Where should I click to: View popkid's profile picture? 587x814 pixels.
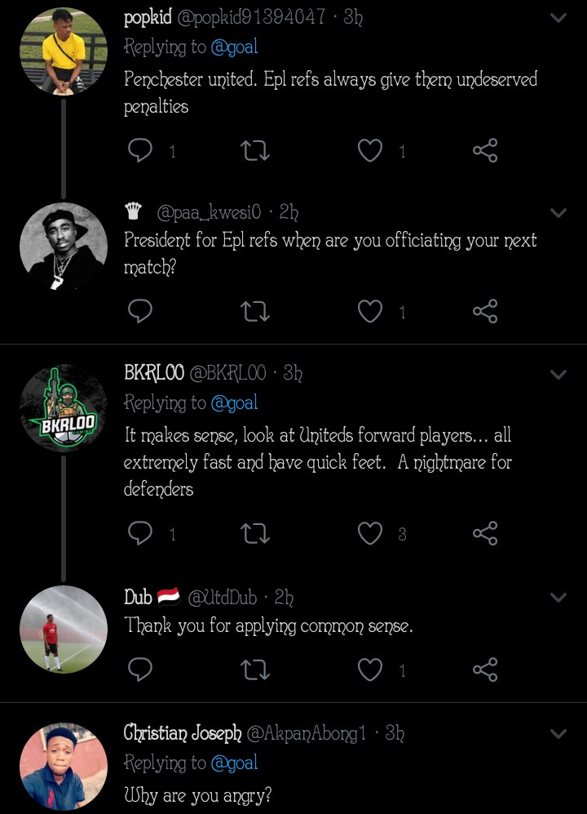[x=64, y=51]
